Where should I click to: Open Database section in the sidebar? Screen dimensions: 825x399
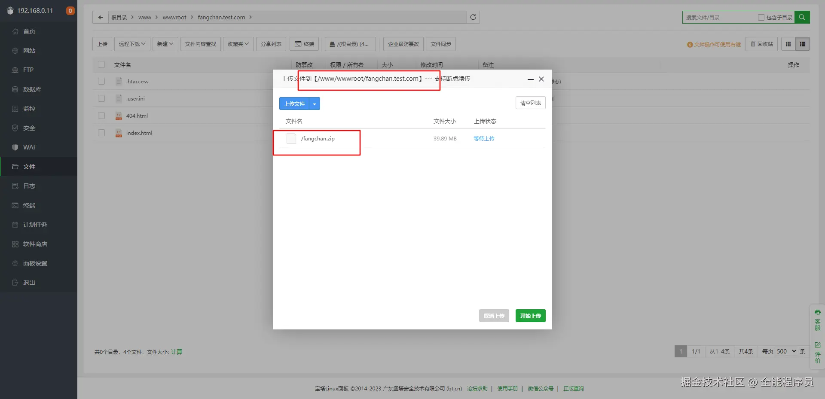[39, 89]
